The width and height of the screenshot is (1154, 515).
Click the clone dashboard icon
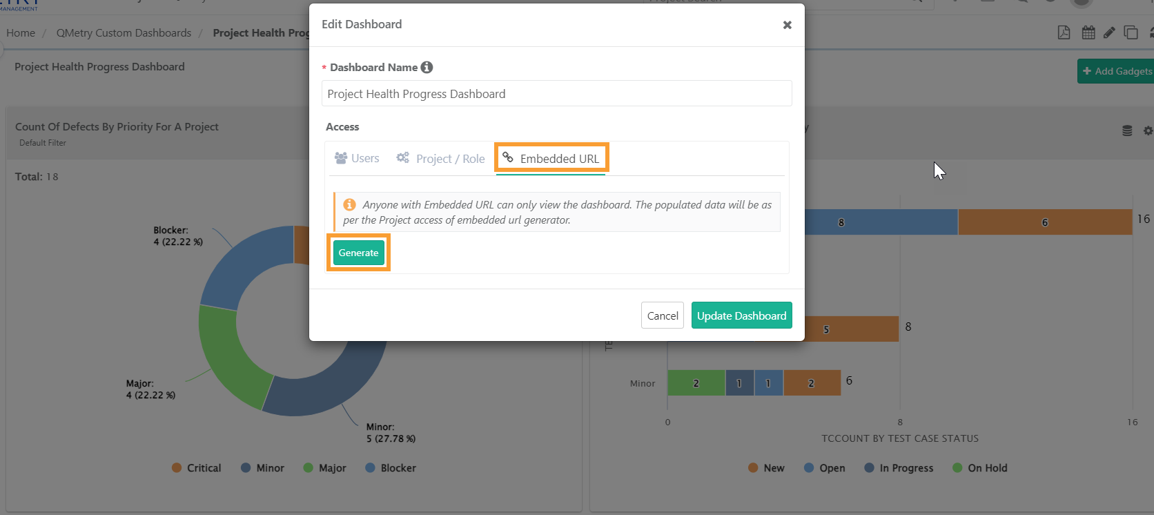click(x=1131, y=32)
